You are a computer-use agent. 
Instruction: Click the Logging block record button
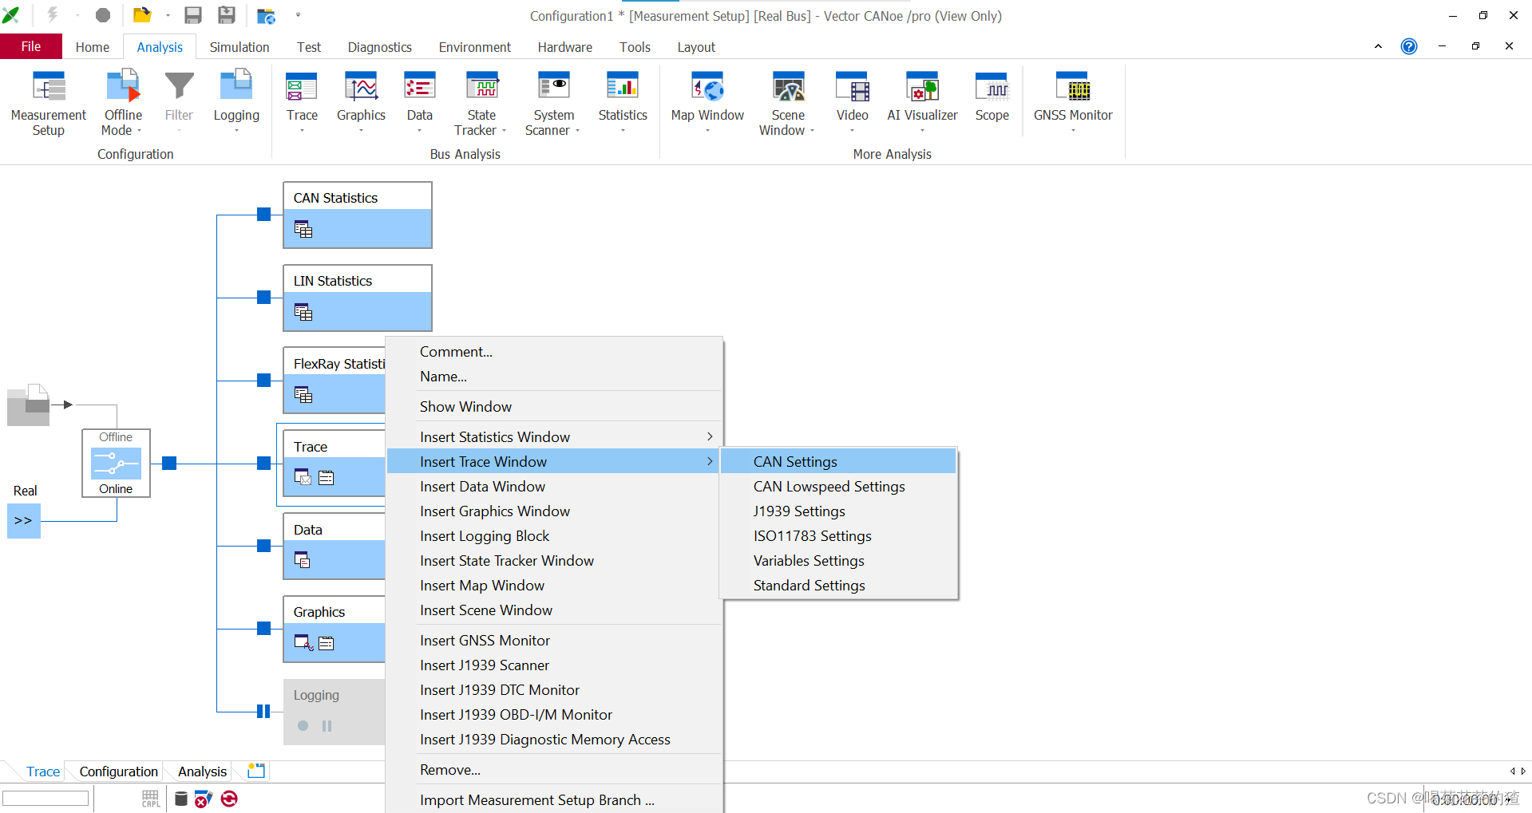303,725
